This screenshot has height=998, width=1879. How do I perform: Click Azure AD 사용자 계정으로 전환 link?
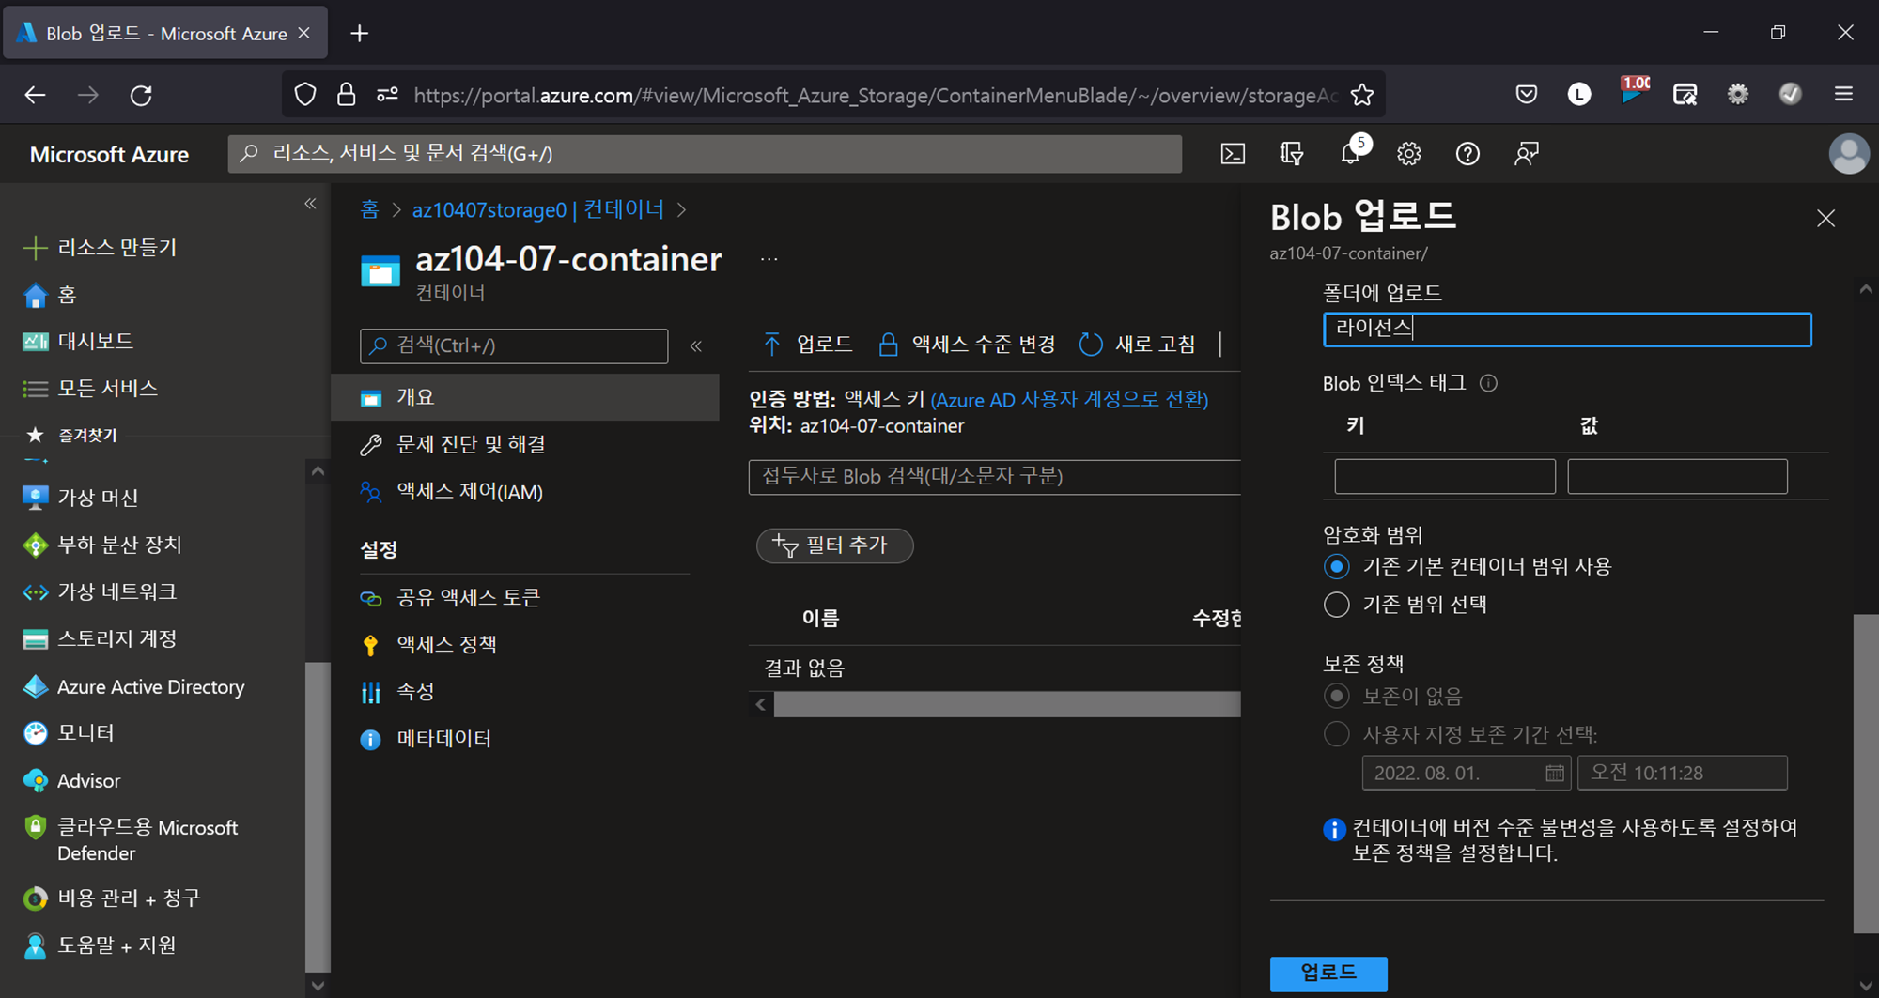pyautogui.click(x=1069, y=399)
